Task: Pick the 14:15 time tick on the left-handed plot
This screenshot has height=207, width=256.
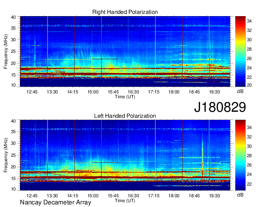Action: (x=73, y=196)
